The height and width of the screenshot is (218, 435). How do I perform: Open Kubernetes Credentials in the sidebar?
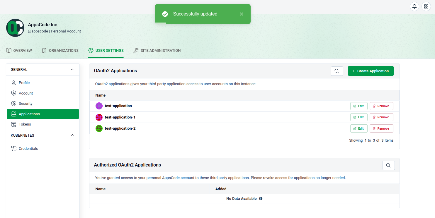click(x=28, y=149)
